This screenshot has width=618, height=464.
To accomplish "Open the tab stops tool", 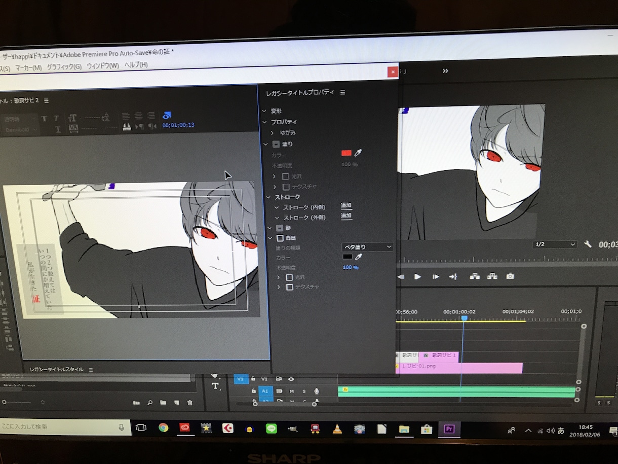I will pyautogui.click(x=127, y=126).
